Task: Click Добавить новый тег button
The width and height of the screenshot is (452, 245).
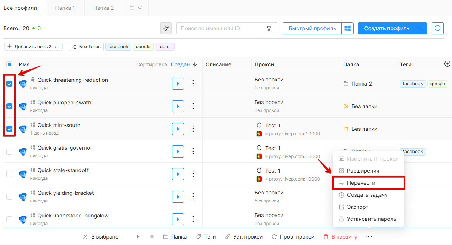Action: (34, 47)
